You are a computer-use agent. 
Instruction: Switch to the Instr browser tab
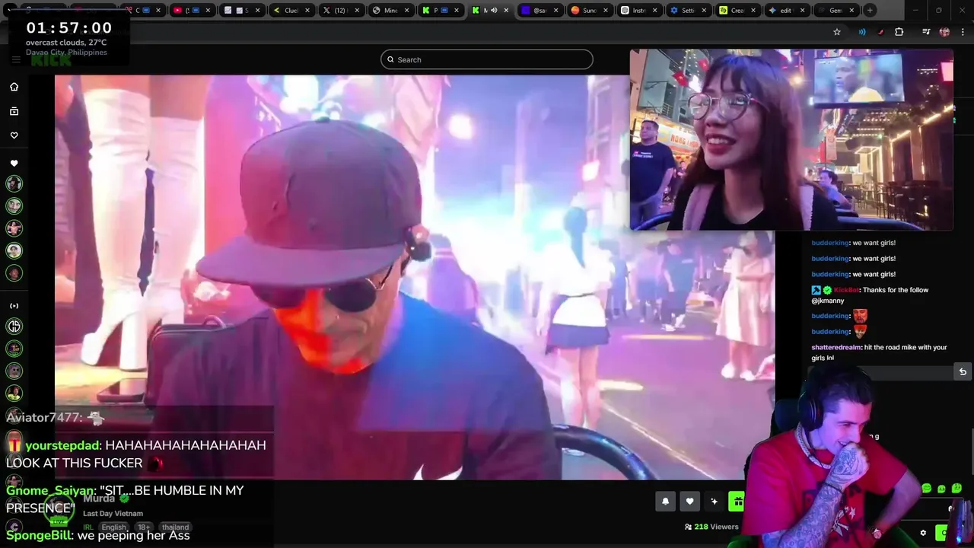[x=638, y=11]
